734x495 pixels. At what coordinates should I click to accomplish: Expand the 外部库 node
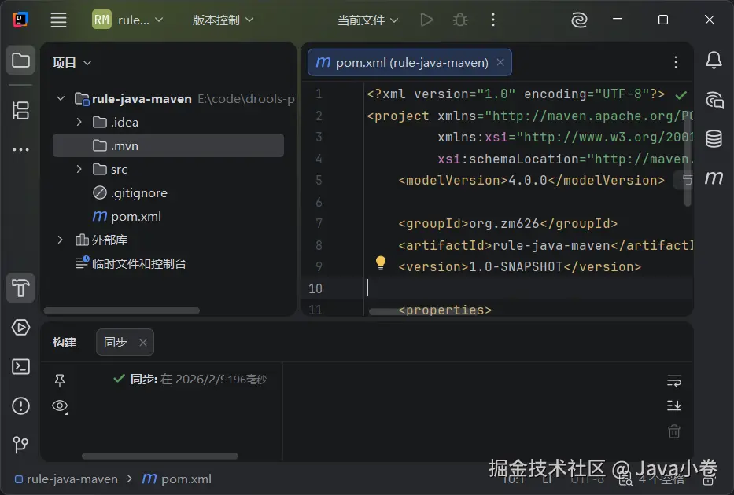click(x=61, y=240)
